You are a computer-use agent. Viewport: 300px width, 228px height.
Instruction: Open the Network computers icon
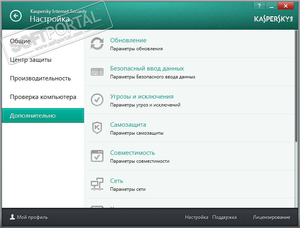point(97,184)
